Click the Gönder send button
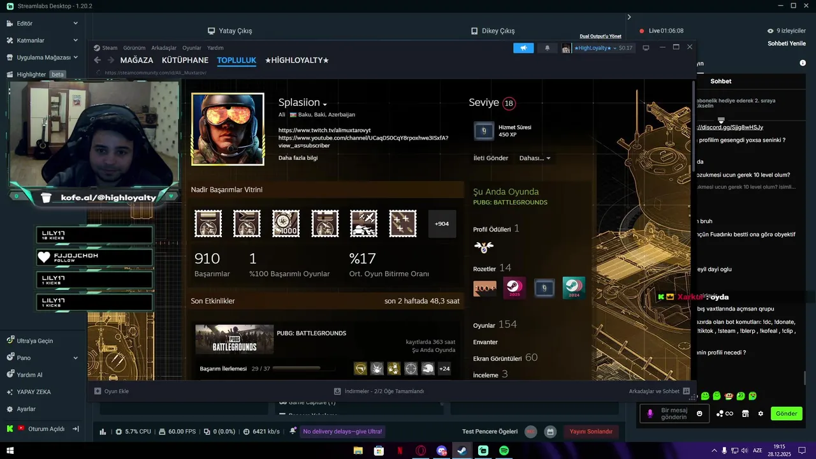816x459 pixels. (x=786, y=414)
